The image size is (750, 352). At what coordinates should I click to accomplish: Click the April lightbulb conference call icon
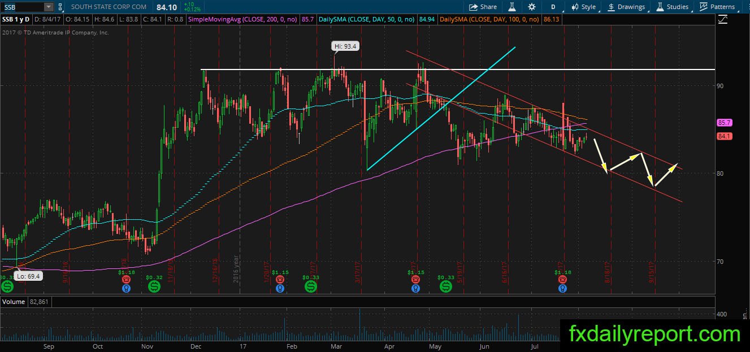[x=415, y=289]
